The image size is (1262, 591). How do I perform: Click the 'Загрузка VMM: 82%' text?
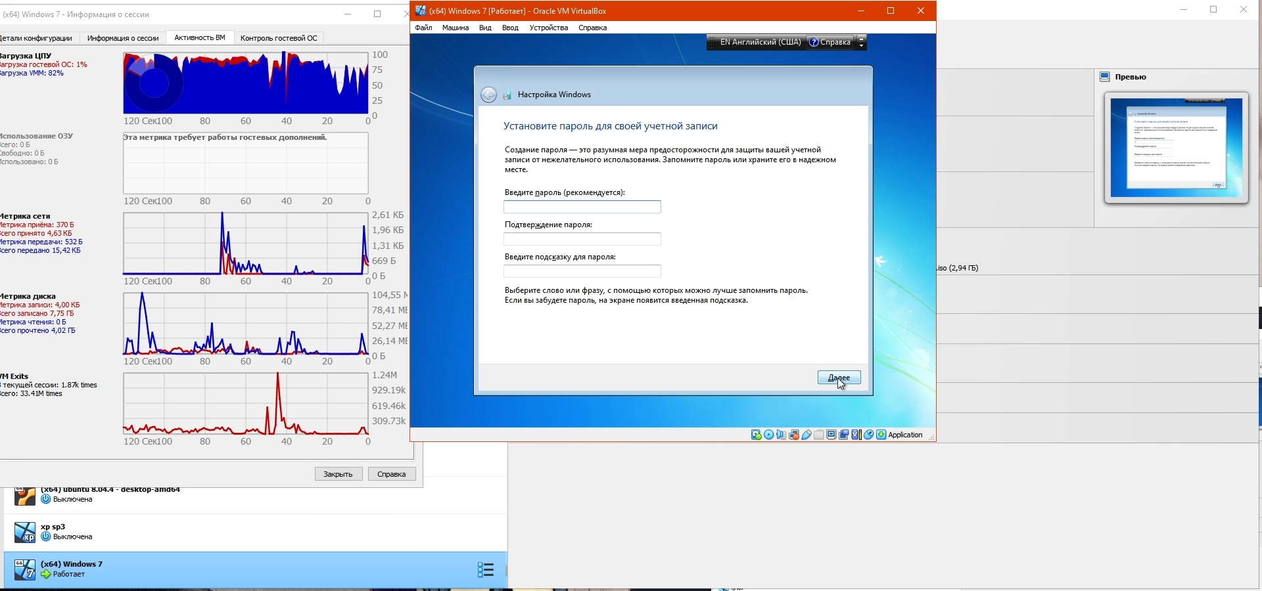point(32,73)
